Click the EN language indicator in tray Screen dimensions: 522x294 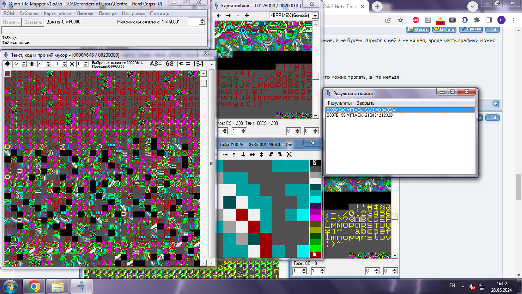click(452, 285)
